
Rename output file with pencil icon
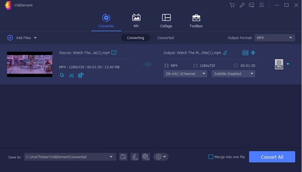[225, 53]
